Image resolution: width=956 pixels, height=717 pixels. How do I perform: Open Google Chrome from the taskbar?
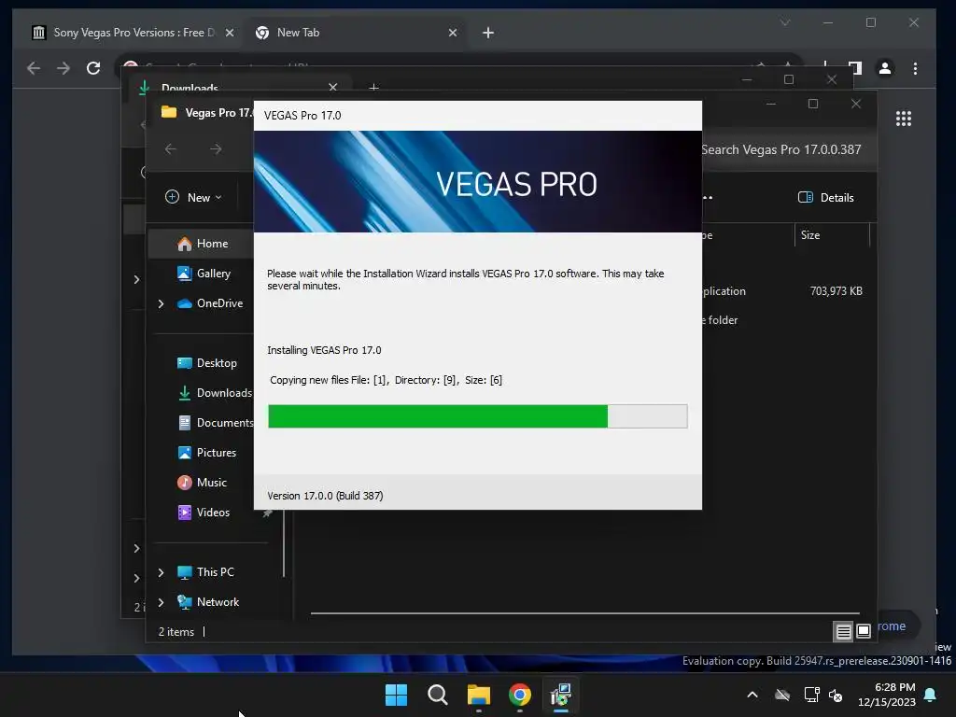[x=519, y=695]
